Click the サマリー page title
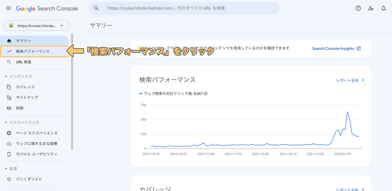 point(101,26)
